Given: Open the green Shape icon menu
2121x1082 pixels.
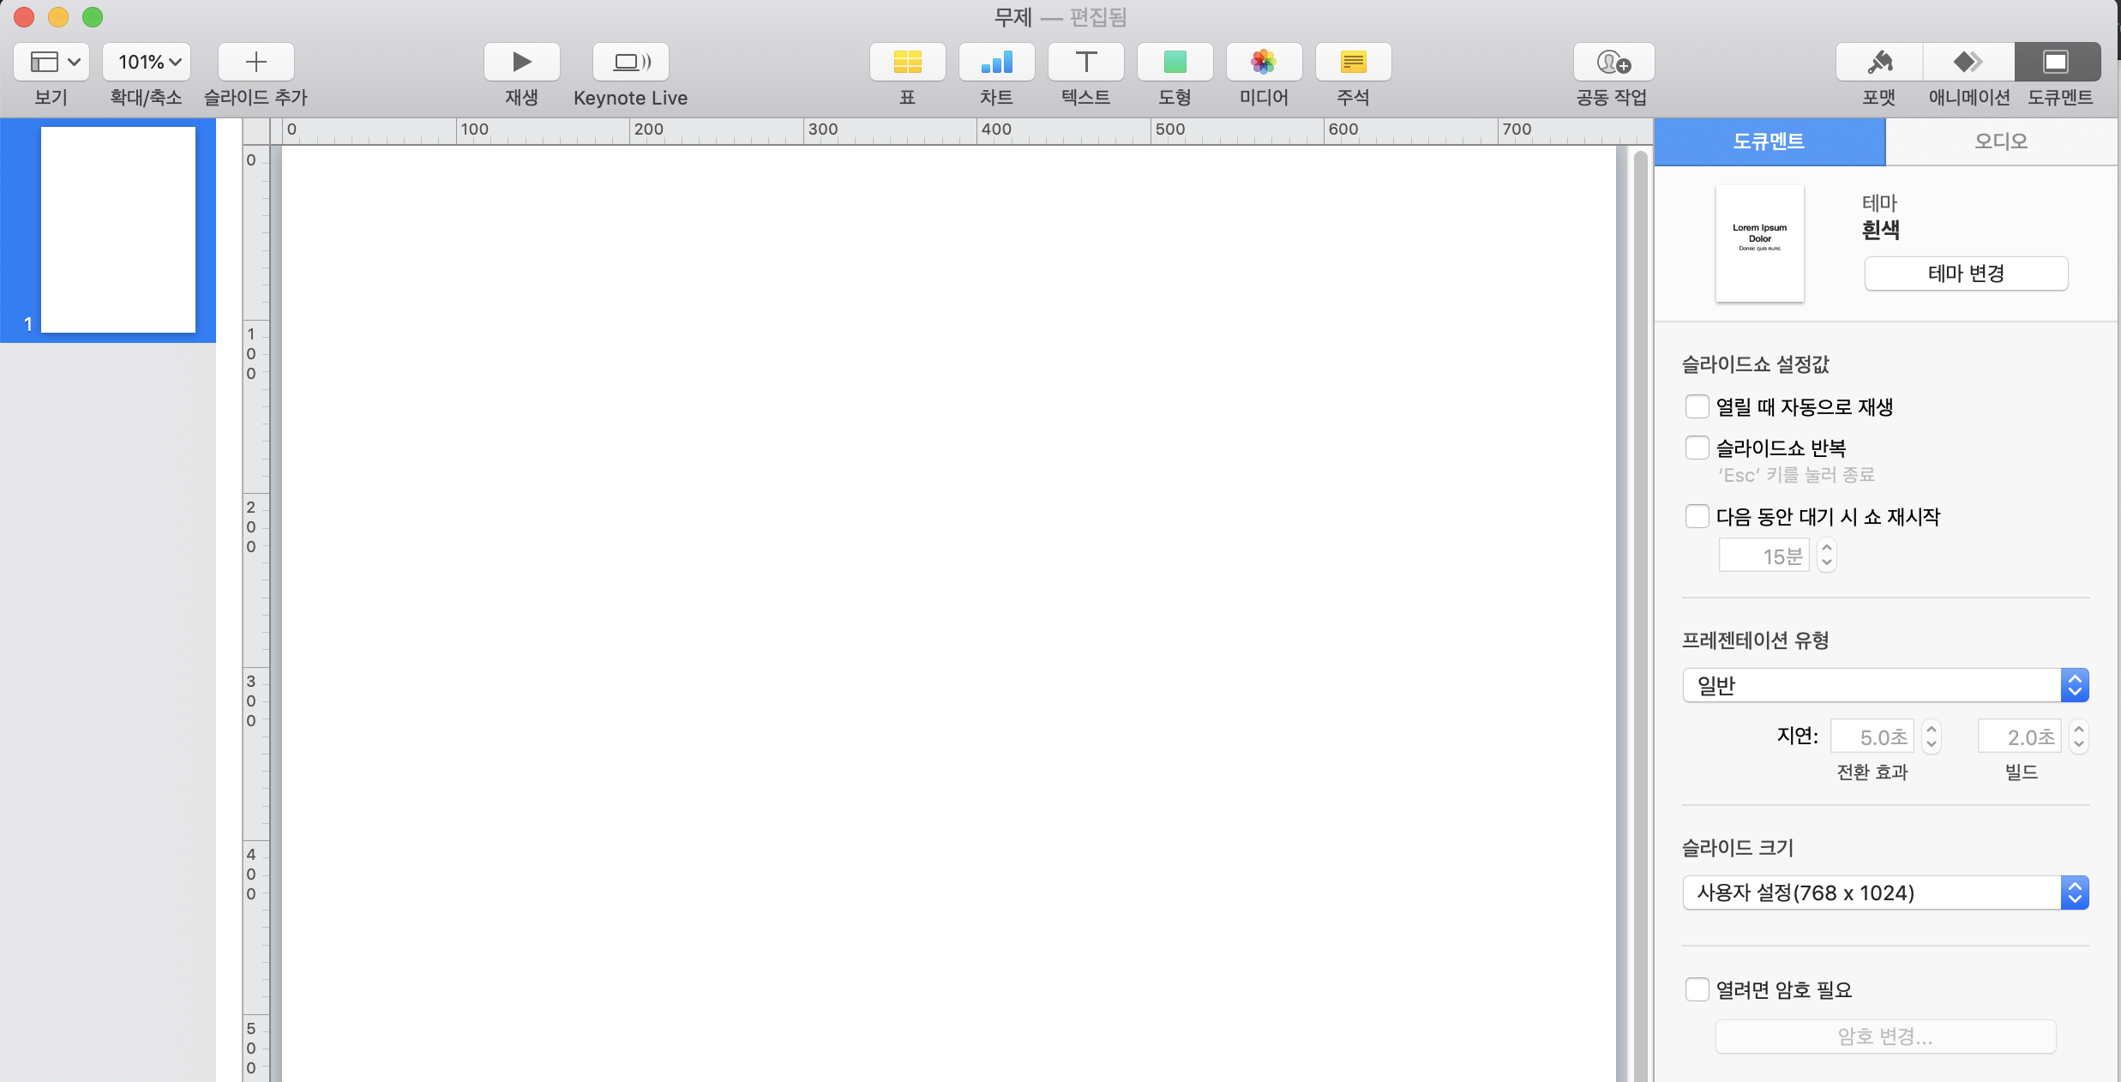Looking at the screenshot, I should (1175, 62).
